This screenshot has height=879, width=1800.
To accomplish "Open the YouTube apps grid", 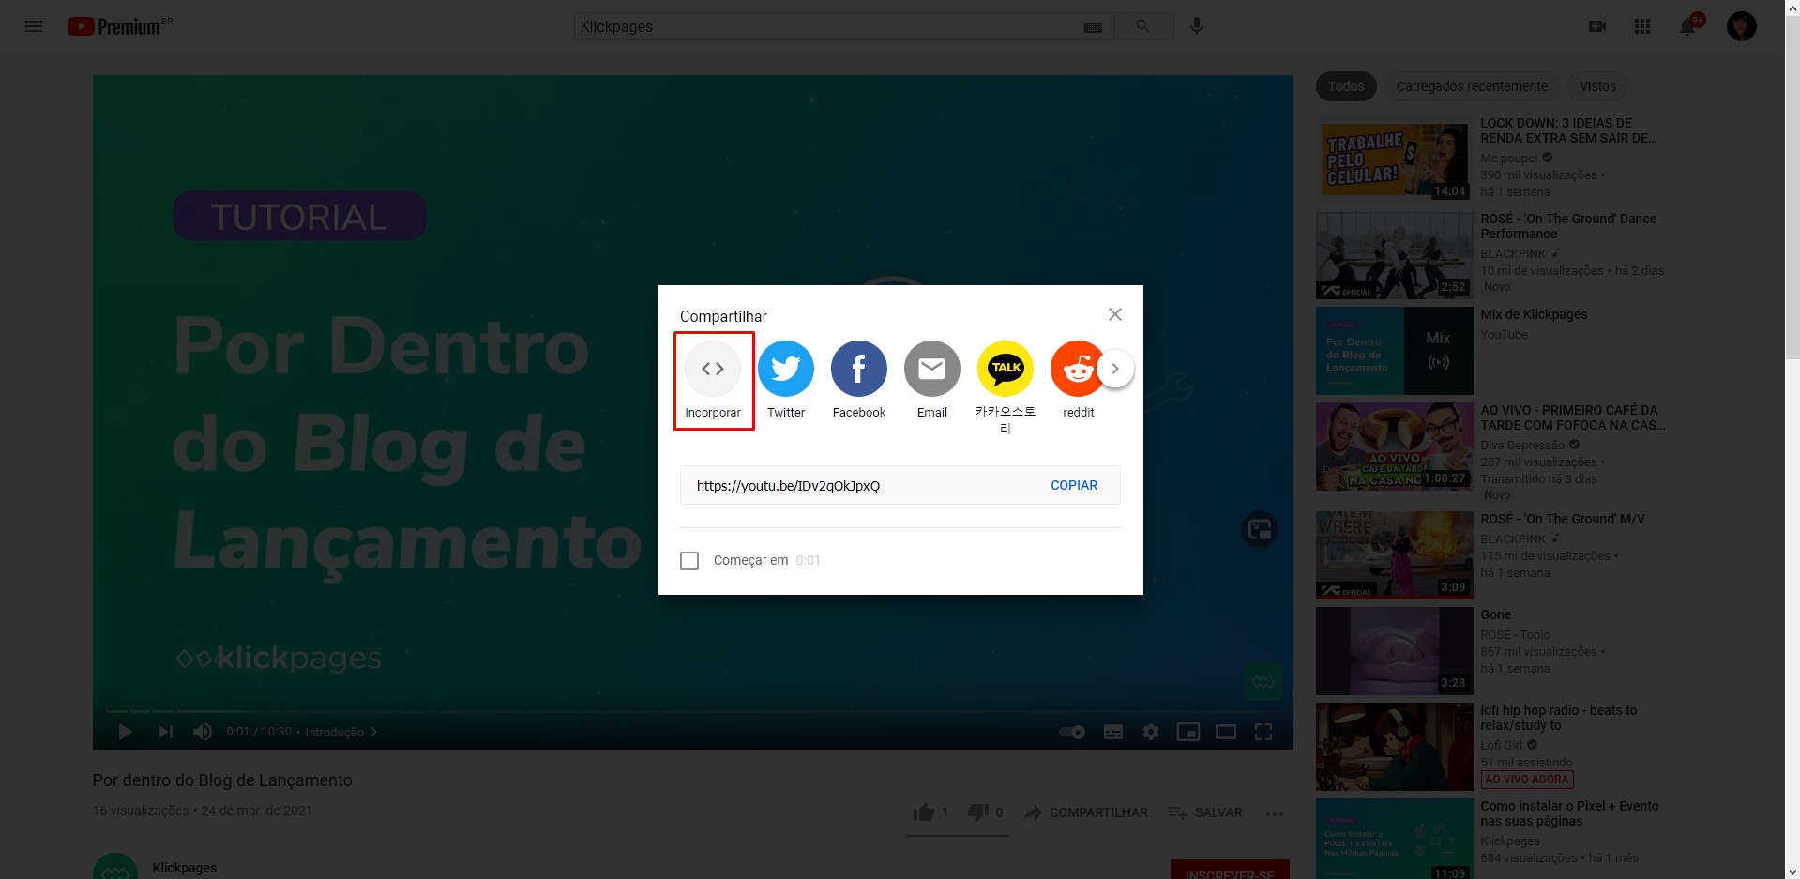I will [1642, 26].
